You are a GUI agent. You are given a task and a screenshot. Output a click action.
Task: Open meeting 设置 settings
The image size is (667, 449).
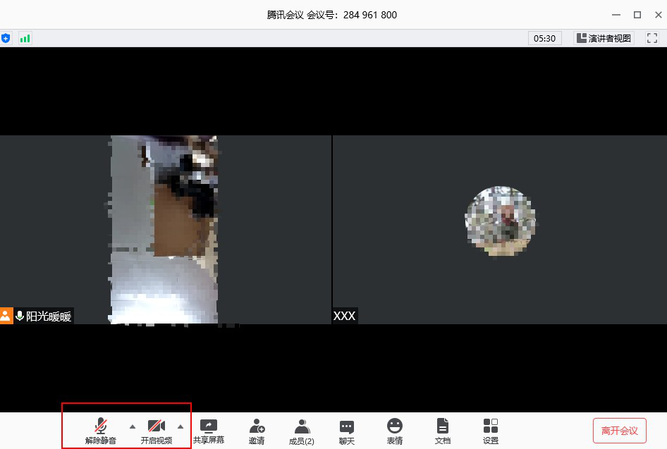pos(491,431)
